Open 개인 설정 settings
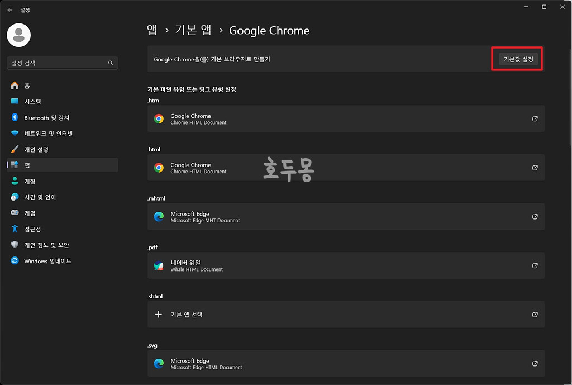The width and height of the screenshot is (572, 385). click(x=63, y=149)
